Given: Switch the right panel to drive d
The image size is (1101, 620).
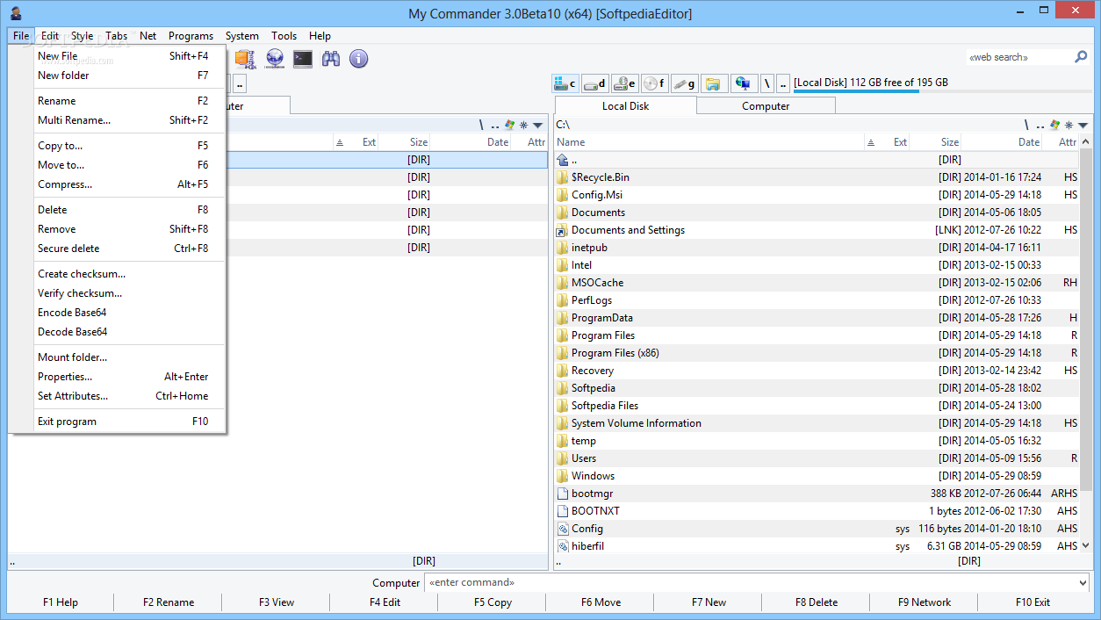Looking at the screenshot, I should [595, 83].
